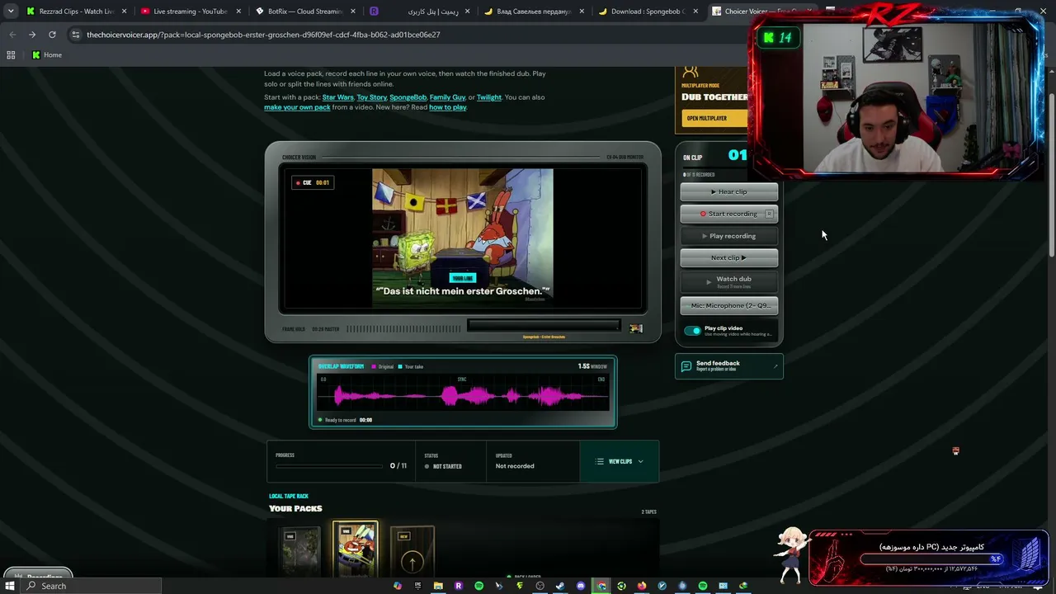Click the upload new pack arrow tape

point(412,550)
